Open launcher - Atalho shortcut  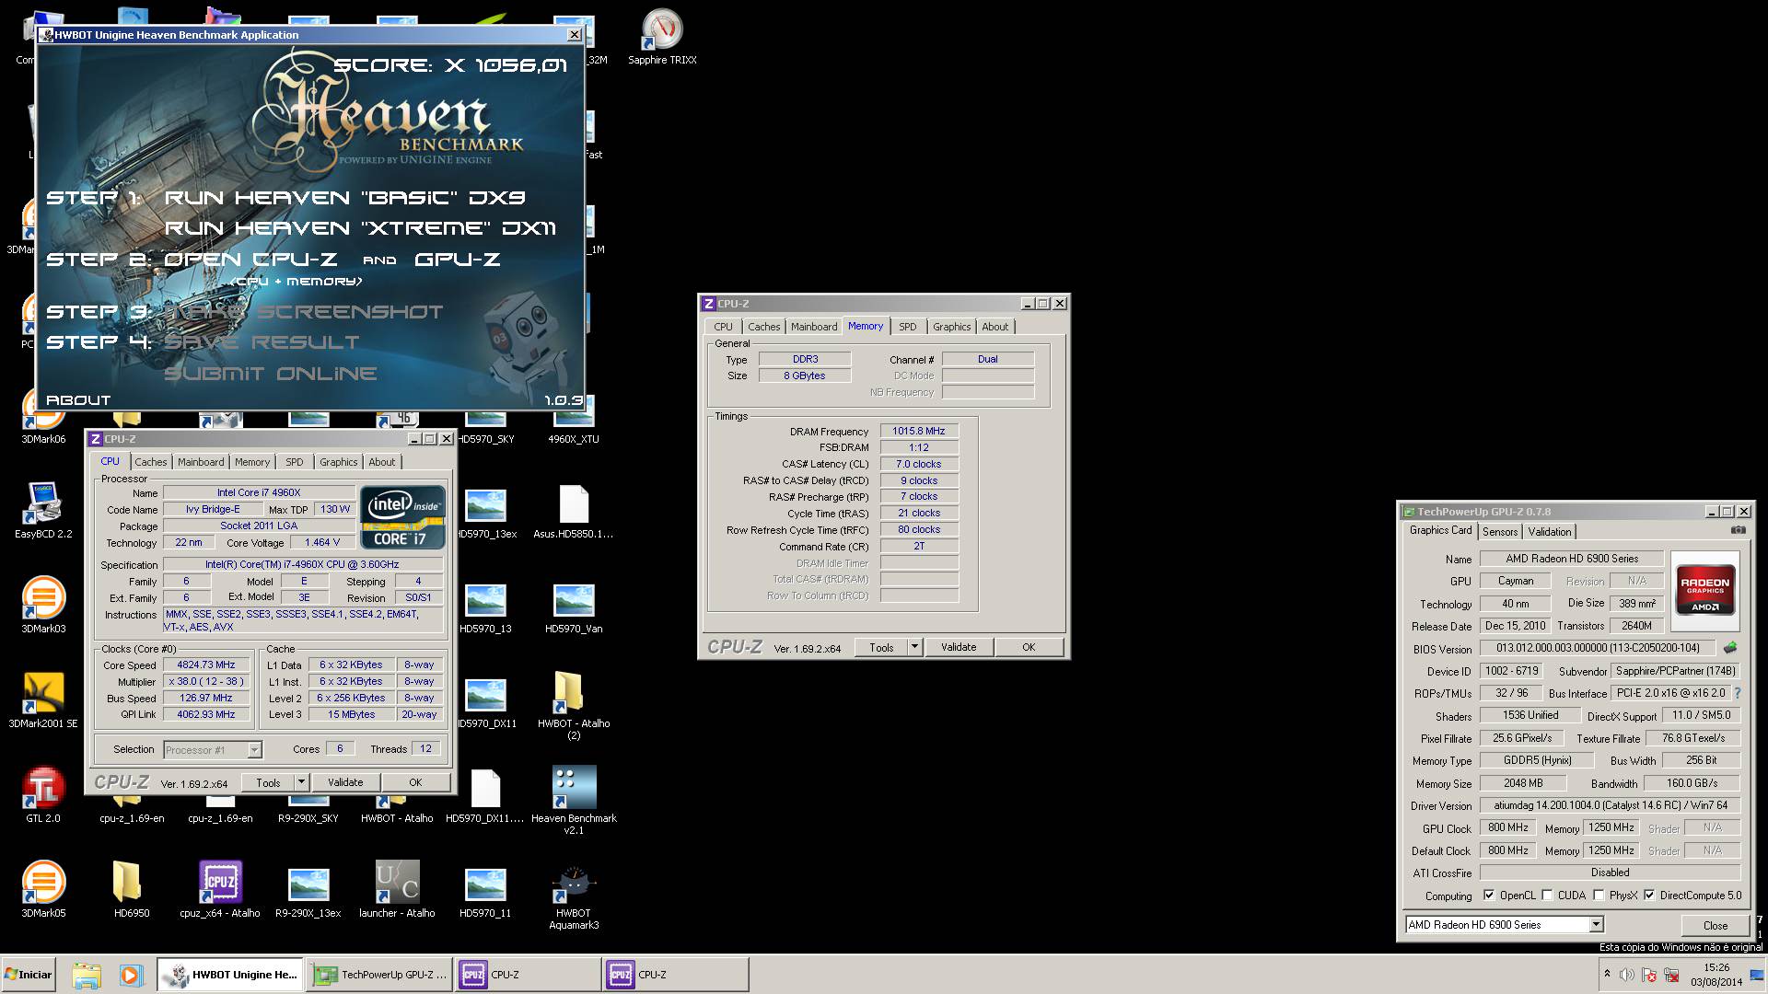tap(397, 889)
